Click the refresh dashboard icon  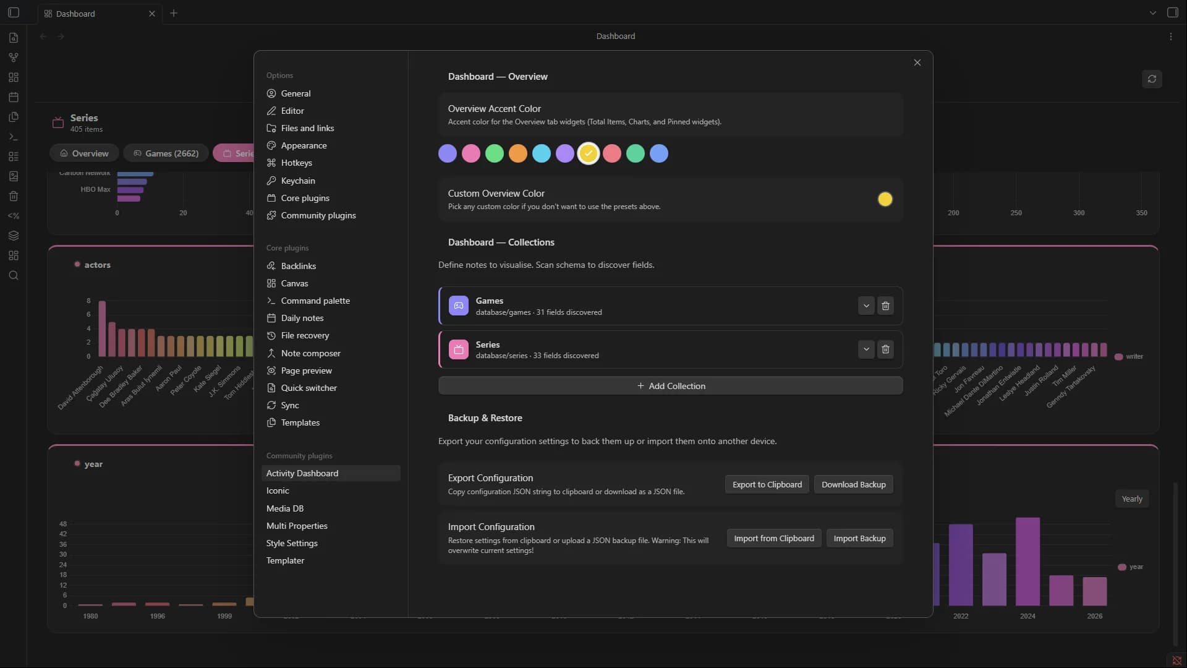pyautogui.click(x=1152, y=79)
